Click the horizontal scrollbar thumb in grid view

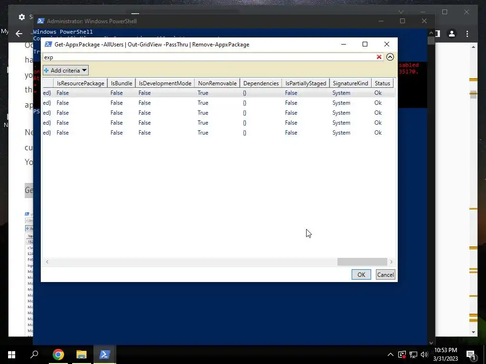coord(362,262)
